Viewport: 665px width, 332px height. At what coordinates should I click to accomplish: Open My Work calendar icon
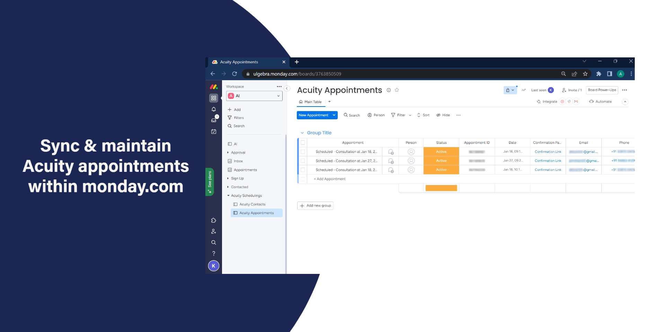click(214, 131)
